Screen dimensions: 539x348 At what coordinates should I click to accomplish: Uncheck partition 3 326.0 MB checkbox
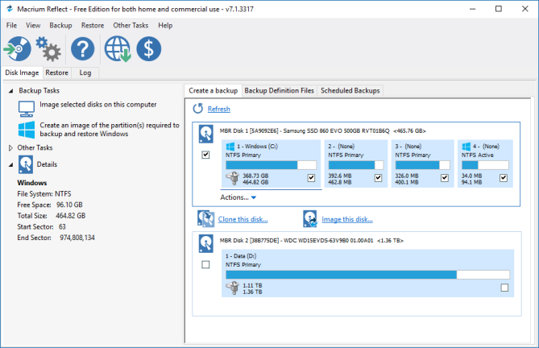[445, 177]
